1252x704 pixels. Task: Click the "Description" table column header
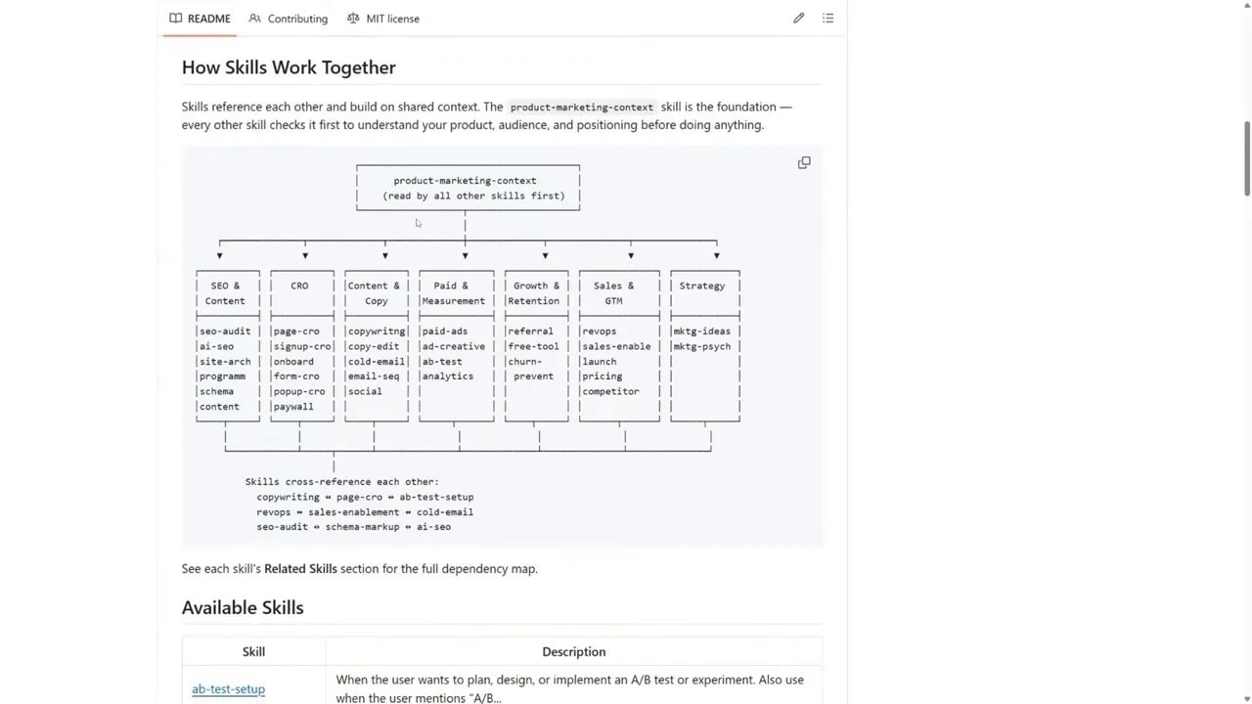point(573,651)
